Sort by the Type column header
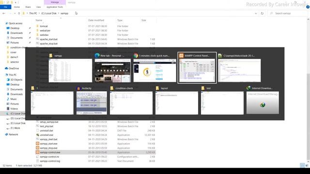Viewport: 310px width, 174px height. click(x=120, y=20)
